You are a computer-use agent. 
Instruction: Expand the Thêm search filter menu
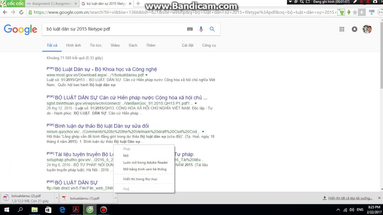pyautogui.click(x=151, y=45)
